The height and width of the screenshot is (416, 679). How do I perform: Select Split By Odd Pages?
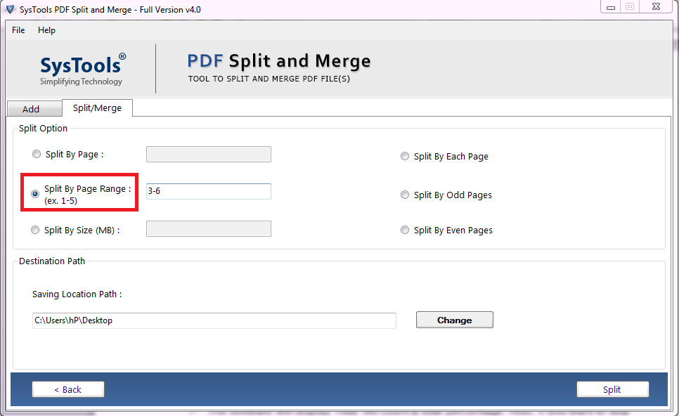tap(405, 195)
